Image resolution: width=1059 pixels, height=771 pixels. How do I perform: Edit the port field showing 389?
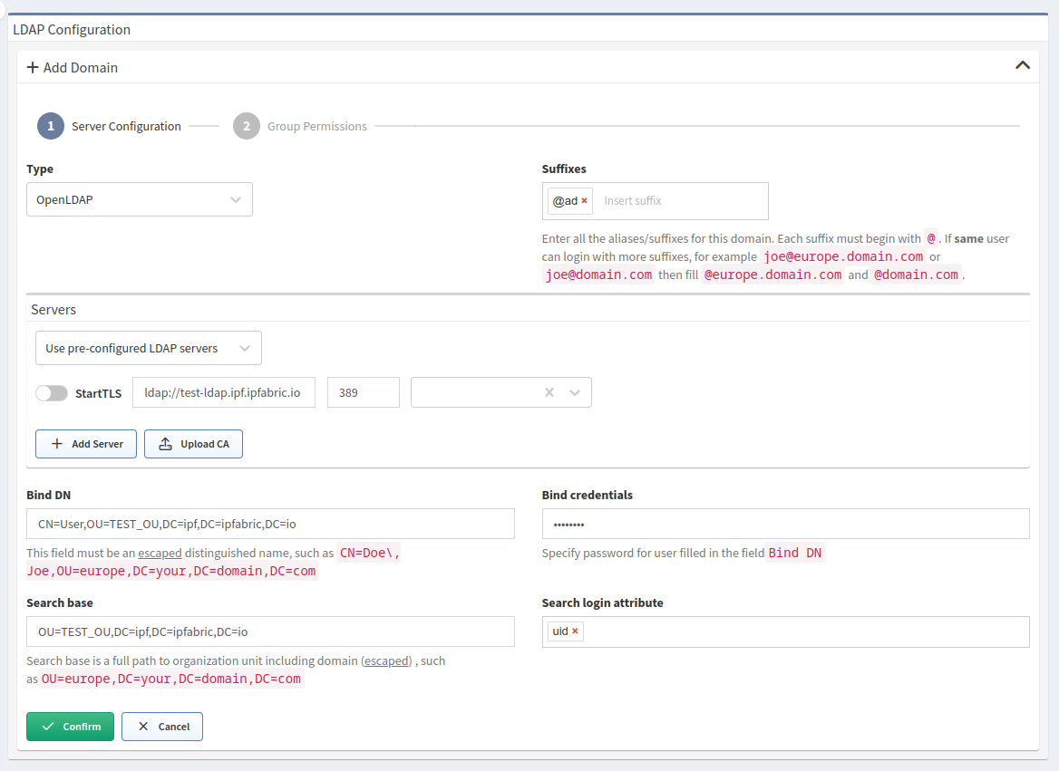point(364,392)
